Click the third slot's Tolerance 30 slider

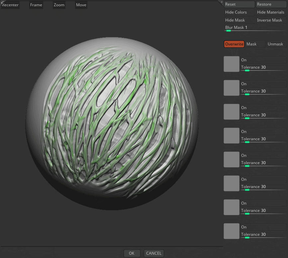point(263,116)
